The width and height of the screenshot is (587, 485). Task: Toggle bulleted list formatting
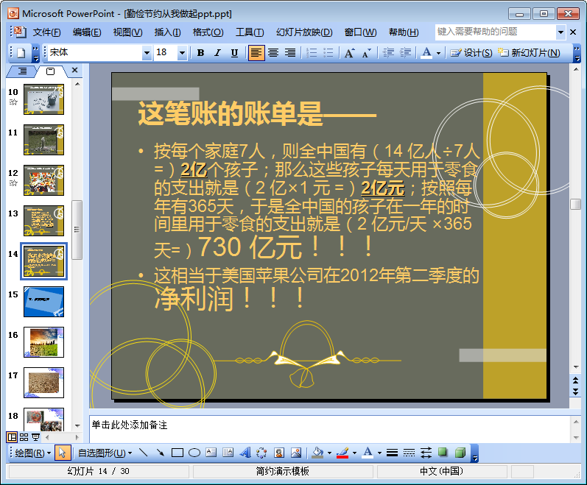point(328,53)
